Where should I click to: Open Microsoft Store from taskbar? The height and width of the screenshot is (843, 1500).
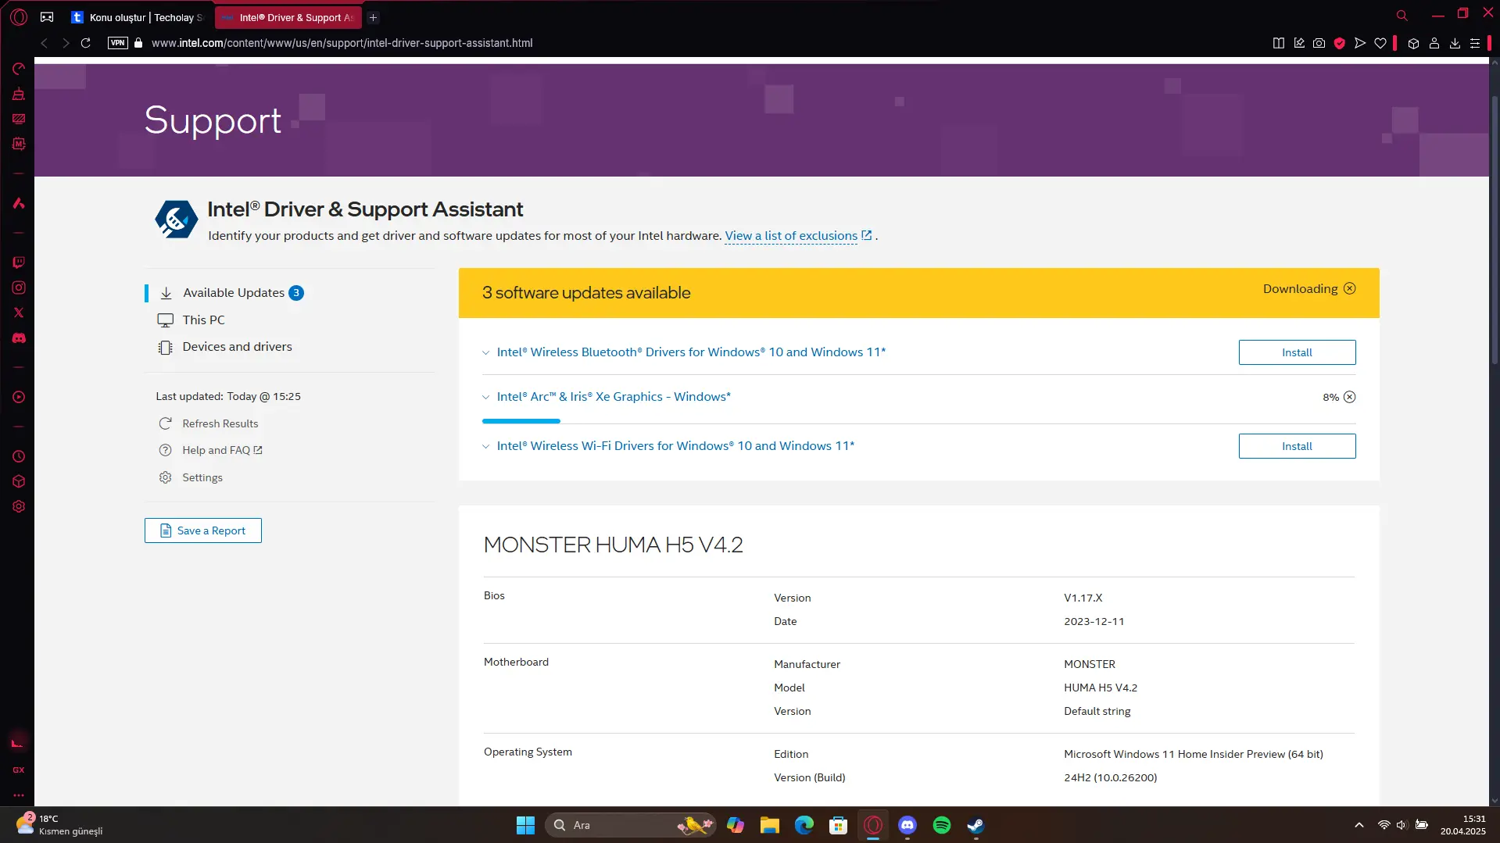[839, 825]
